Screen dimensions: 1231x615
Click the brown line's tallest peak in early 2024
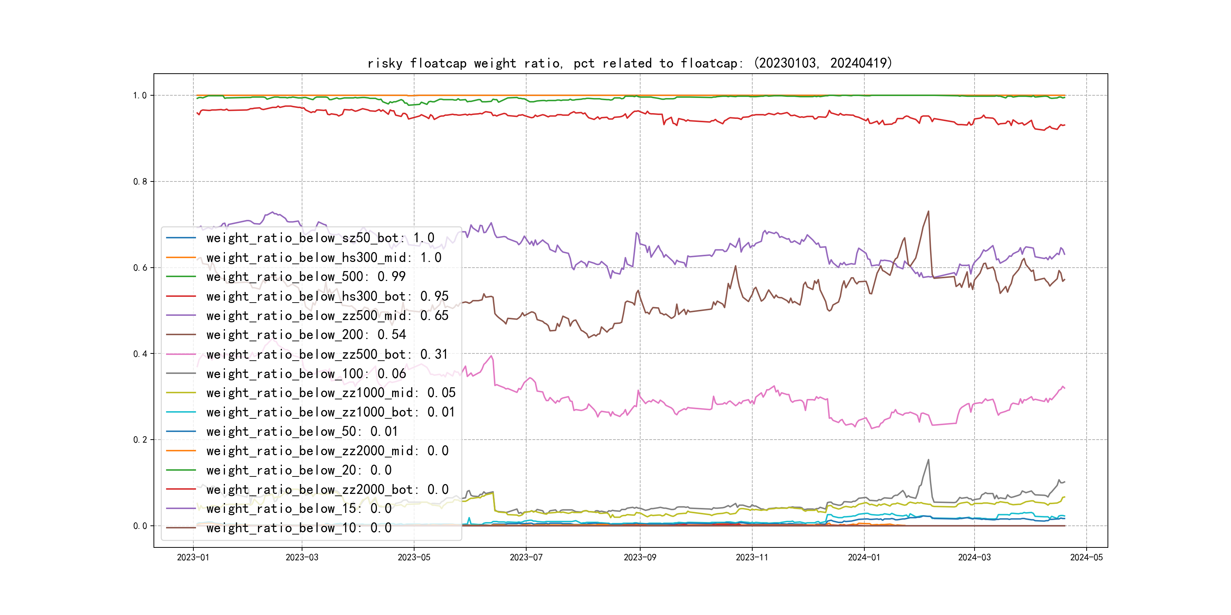pyautogui.click(x=928, y=211)
